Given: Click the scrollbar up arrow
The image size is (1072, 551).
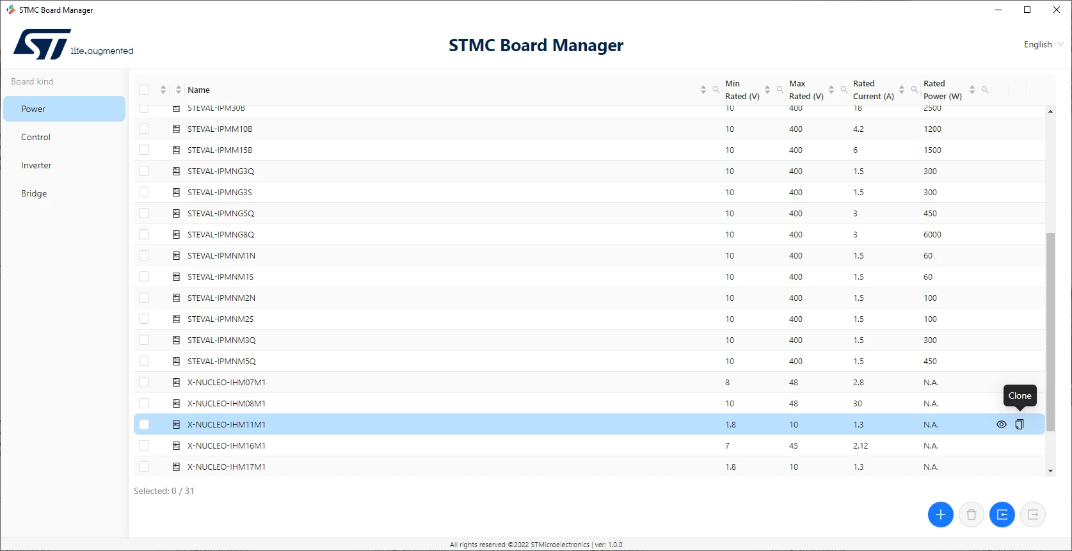Looking at the screenshot, I should [1050, 111].
